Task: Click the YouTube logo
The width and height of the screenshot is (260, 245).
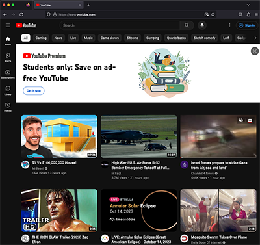Action: click(26, 25)
